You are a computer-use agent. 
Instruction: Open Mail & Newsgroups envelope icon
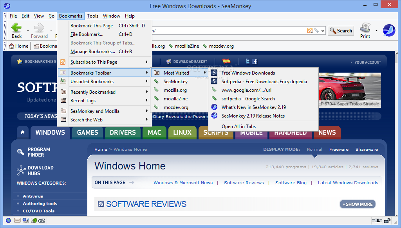pos(17,220)
